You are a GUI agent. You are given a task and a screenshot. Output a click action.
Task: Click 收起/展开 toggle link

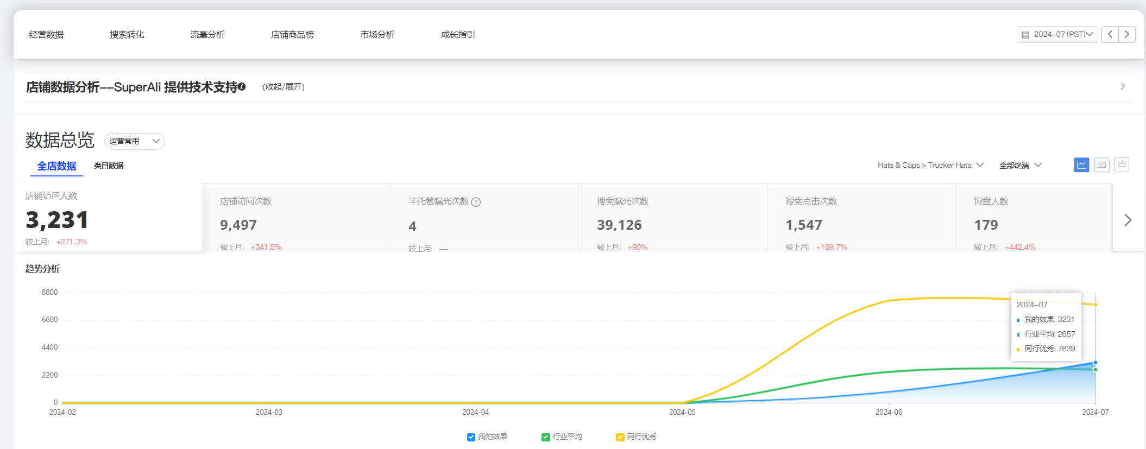click(284, 87)
